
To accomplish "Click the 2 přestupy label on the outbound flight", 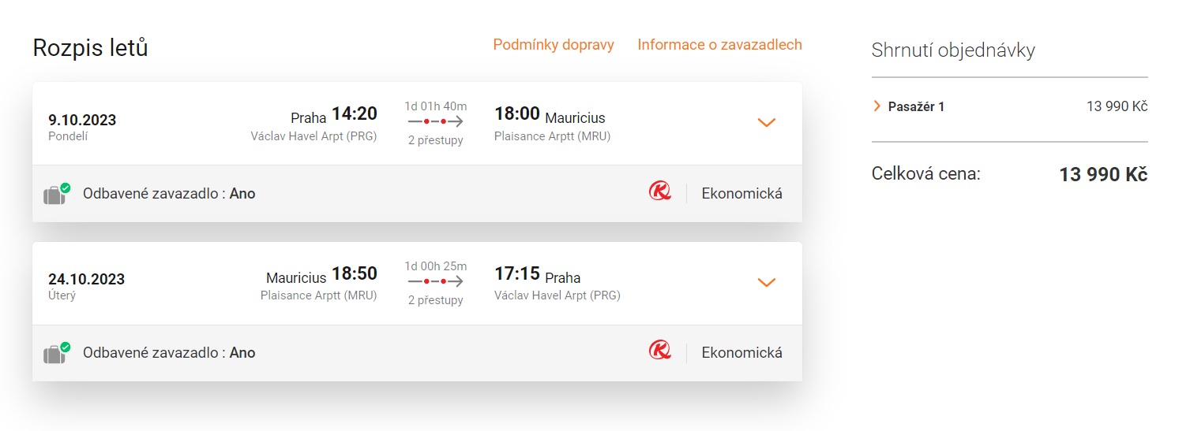I will (435, 140).
